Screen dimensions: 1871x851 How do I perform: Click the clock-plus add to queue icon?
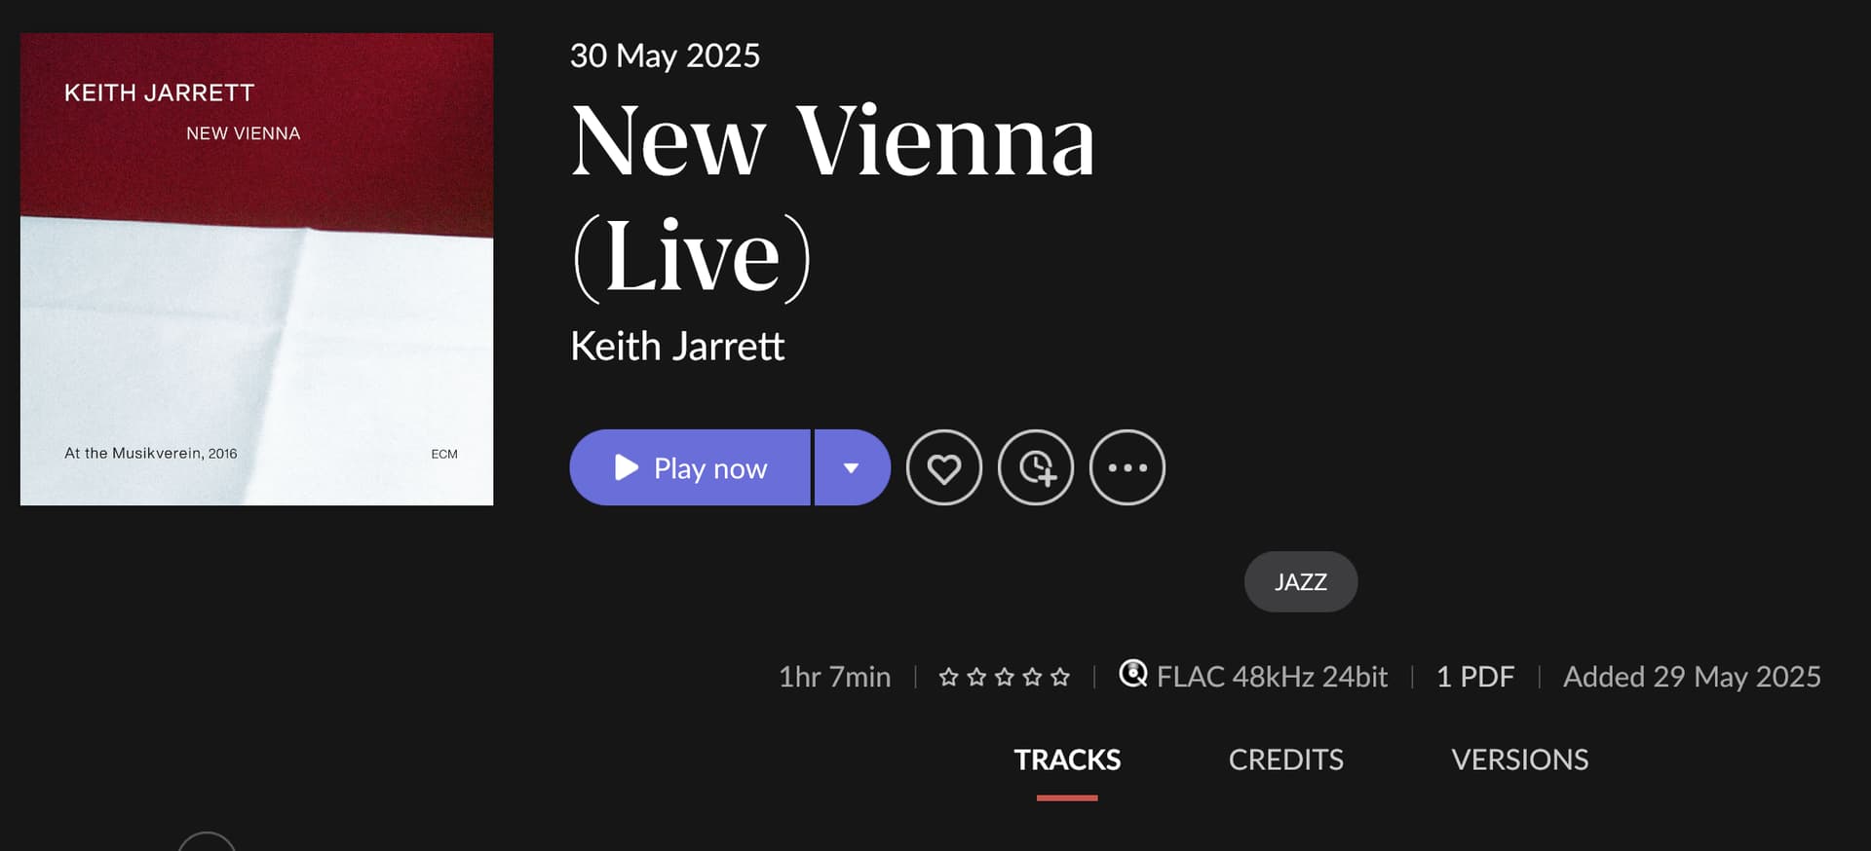[x=1036, y=468]
